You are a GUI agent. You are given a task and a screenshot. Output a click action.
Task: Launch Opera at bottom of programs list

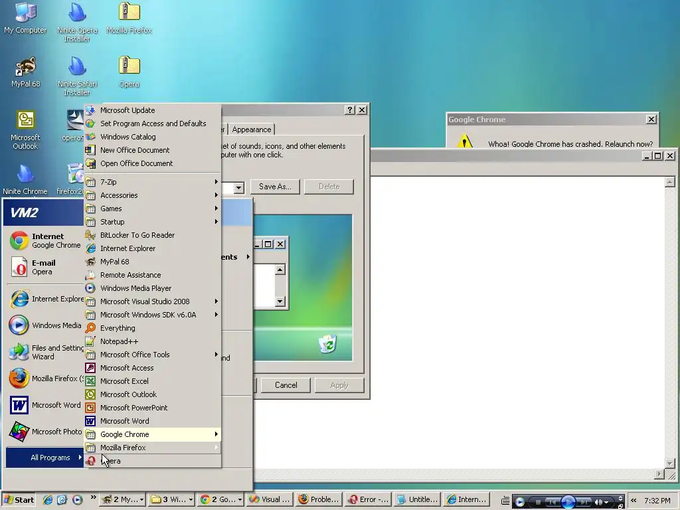coord(152,461)
